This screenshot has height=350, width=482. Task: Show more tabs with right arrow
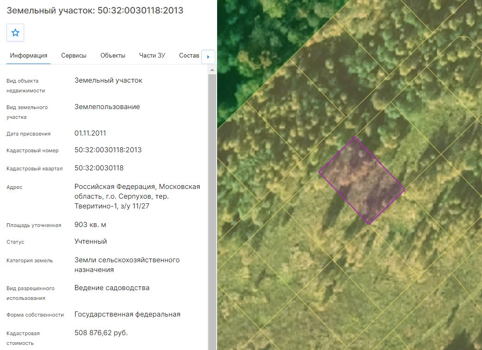click(208, 57)
